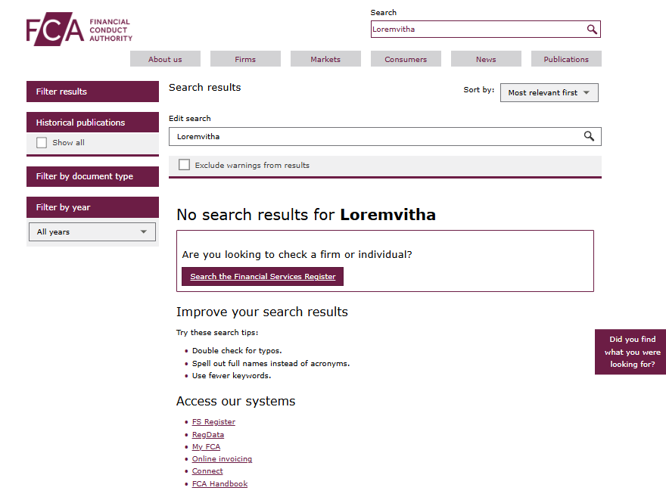Viewport: 666px width, 500px height.
Task: Open the Sort by Most relevant first dropdown
Action: 549,92
